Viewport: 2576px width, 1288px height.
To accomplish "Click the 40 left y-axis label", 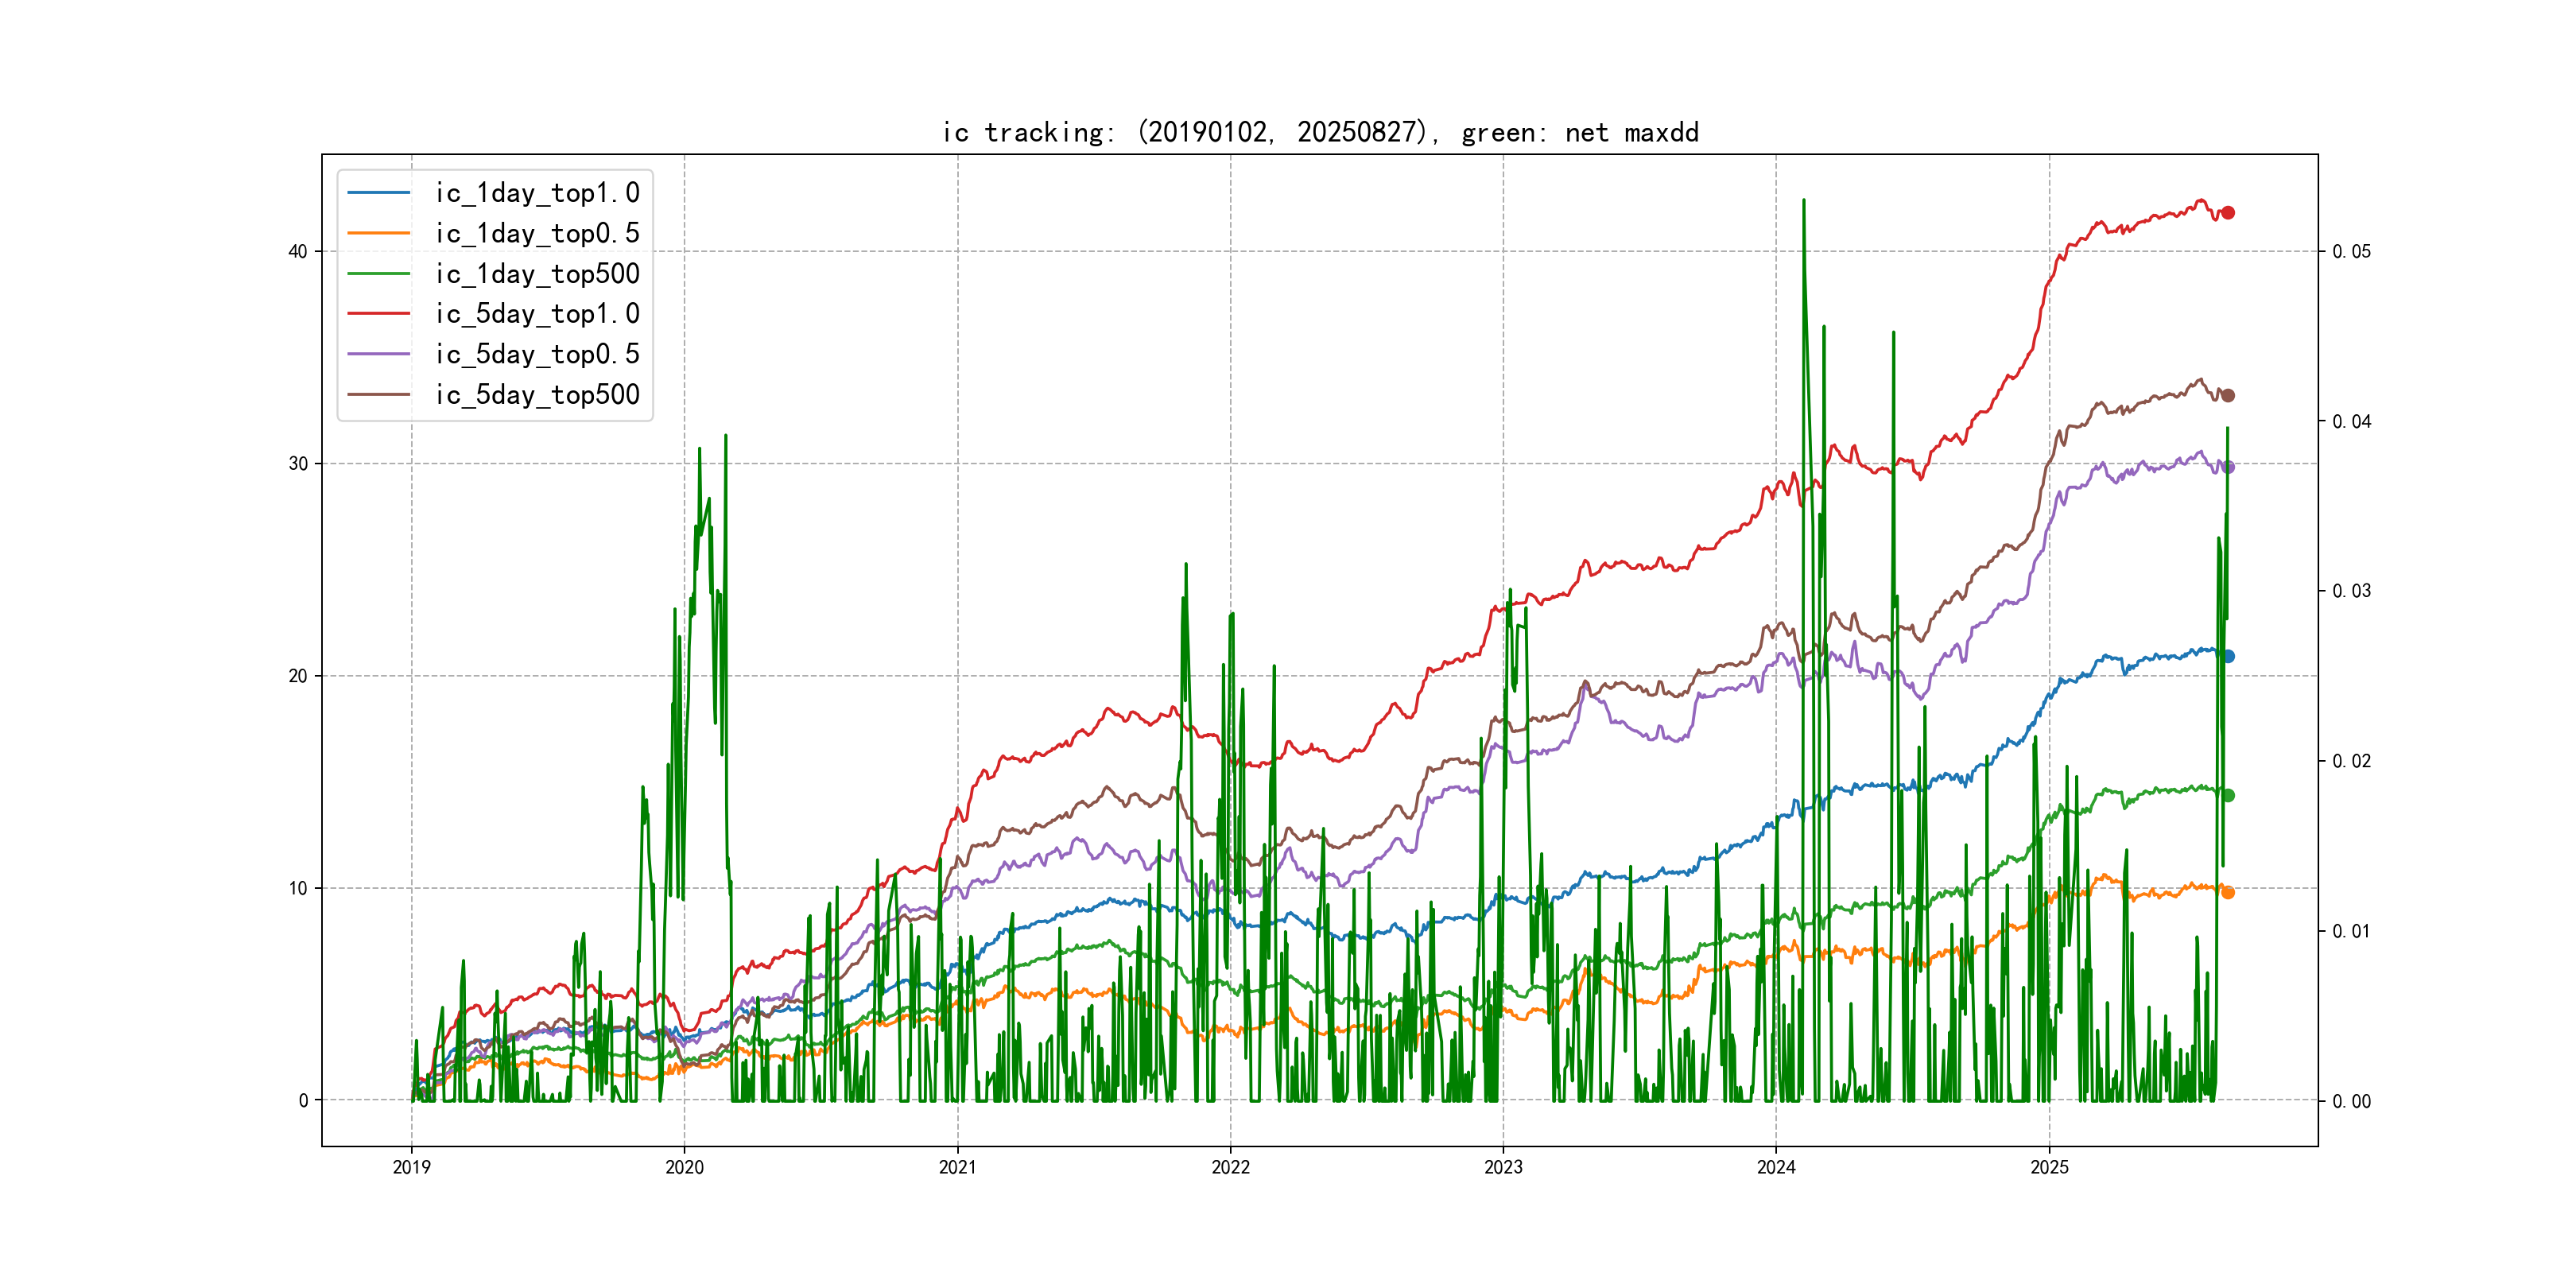I will point(298,252).
